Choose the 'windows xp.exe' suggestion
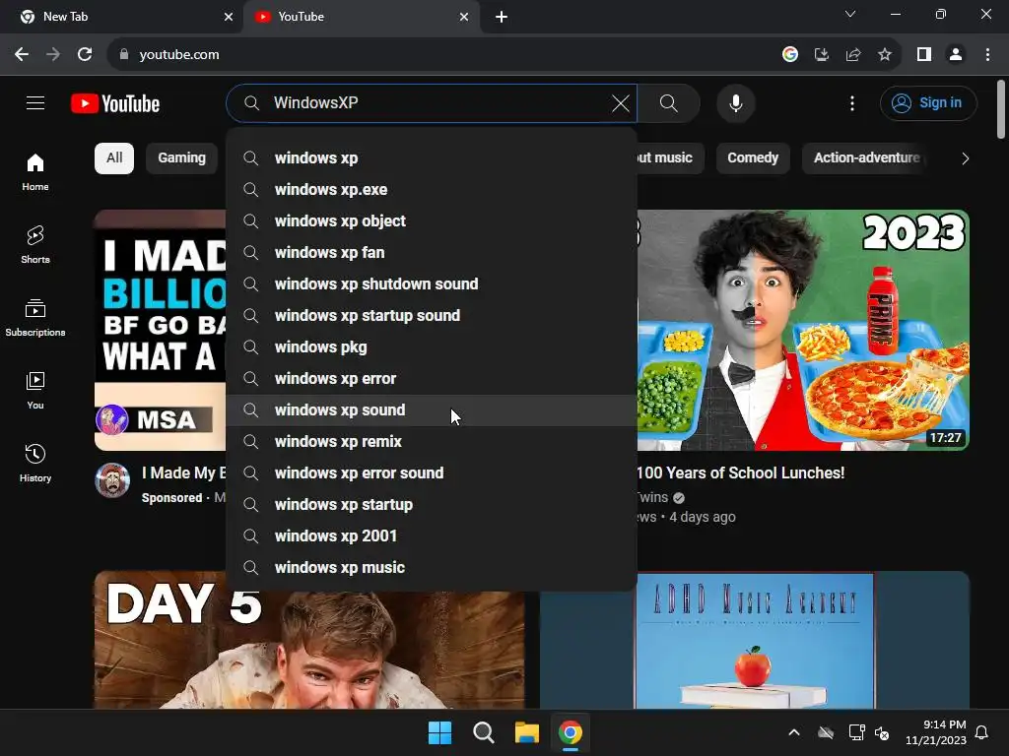1009x756 pixels. 432,190
